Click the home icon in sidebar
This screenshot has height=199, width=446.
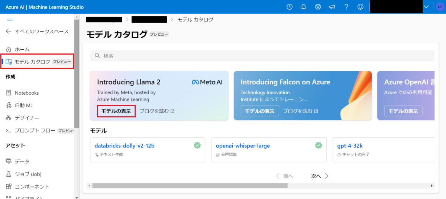pyautogui.click(x=9, y=49)
